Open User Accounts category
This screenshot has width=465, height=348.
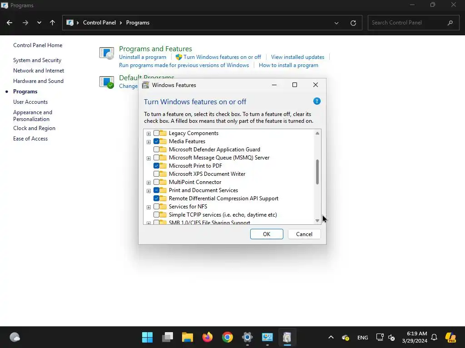[30, 102]
